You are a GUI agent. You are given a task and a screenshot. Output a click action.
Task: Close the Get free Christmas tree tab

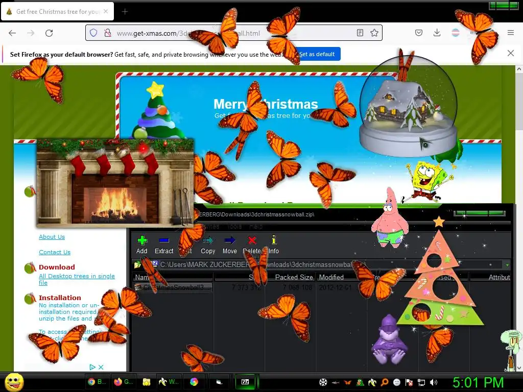pos(106,11)
